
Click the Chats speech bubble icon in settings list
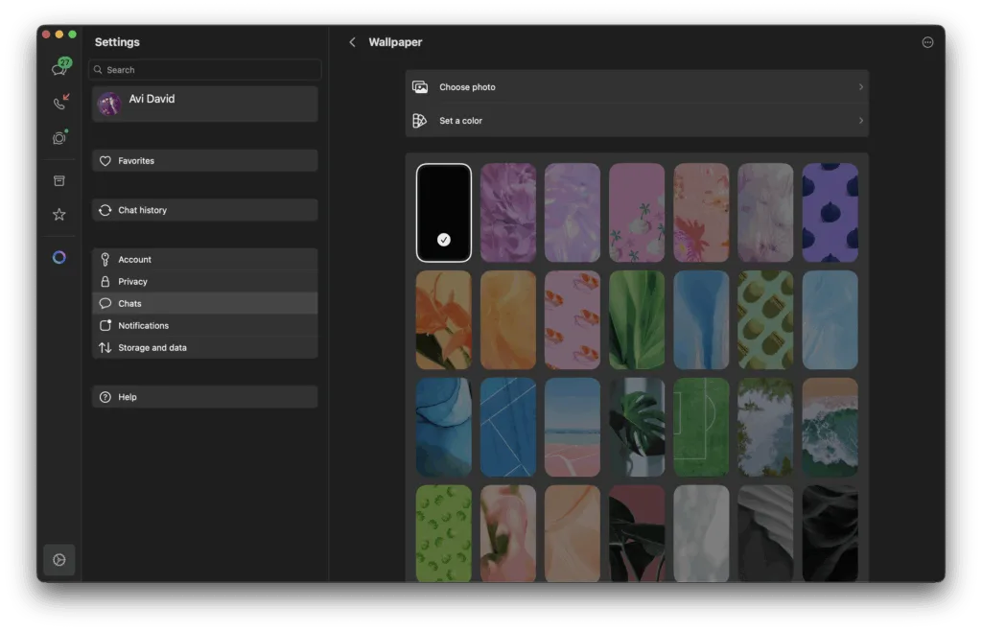[x=105, y=304]
